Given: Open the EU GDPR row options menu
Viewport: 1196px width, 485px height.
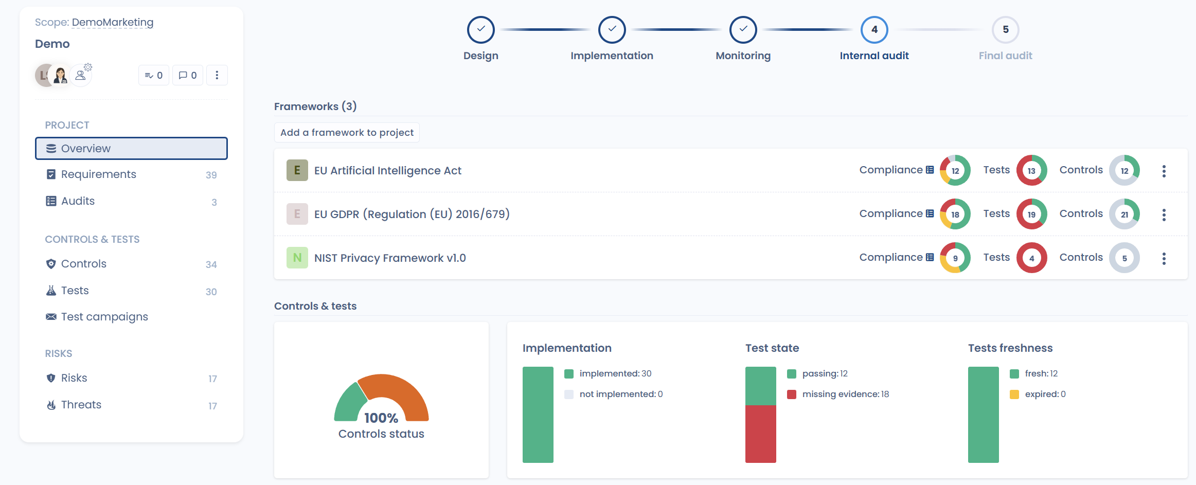Looking at the screenshot, I should [1164, 214].
